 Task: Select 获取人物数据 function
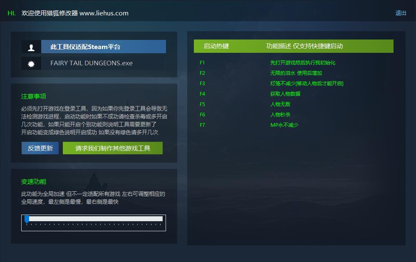click(x=285, y=94)
